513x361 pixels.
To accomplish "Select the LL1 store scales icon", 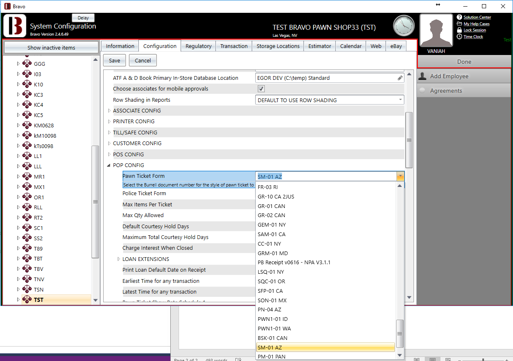I will 27,156.
